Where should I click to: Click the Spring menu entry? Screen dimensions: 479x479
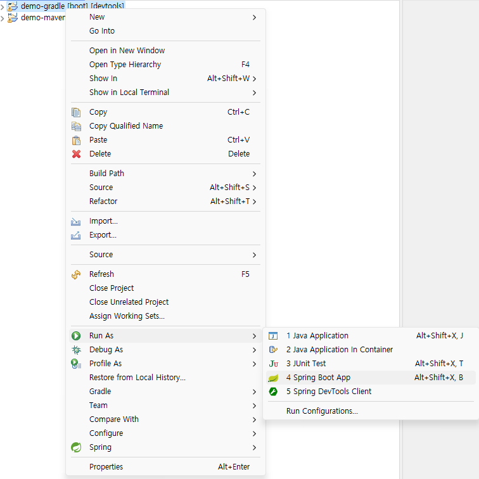tap(165, 447)
